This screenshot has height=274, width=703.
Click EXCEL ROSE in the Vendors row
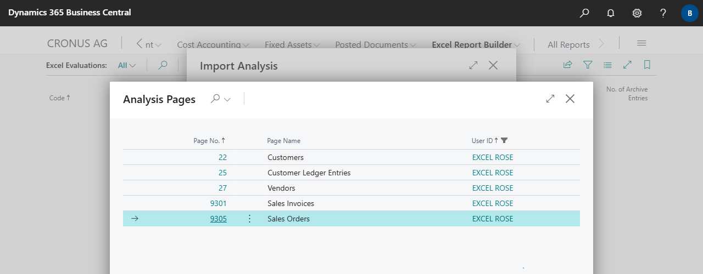[x=493, y=188]
